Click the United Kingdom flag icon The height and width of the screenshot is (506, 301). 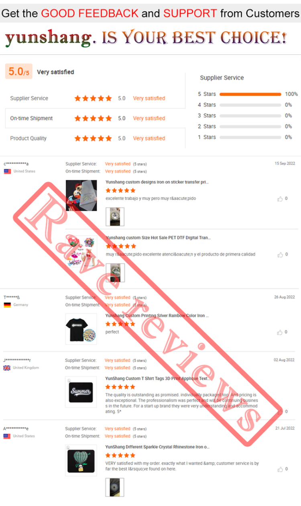tap(7, 368)
